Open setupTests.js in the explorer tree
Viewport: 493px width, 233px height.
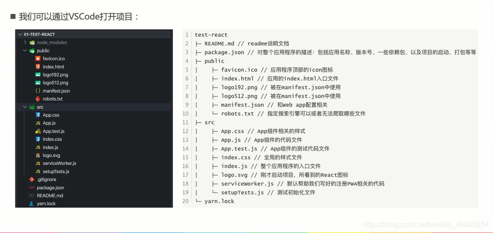click(56, 172)
